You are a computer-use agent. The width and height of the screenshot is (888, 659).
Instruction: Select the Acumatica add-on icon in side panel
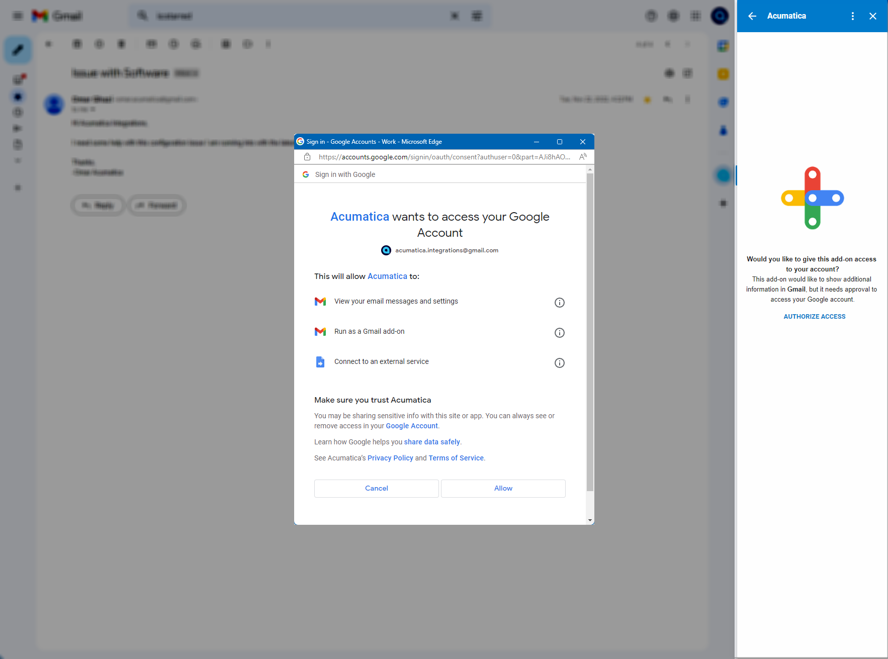click(x=723, y=175)
